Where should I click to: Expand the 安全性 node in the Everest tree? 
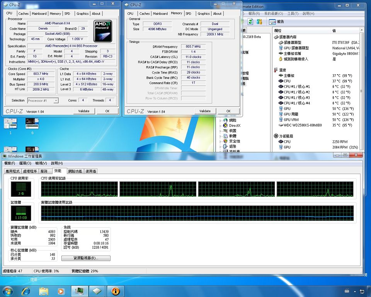[221, 142]
